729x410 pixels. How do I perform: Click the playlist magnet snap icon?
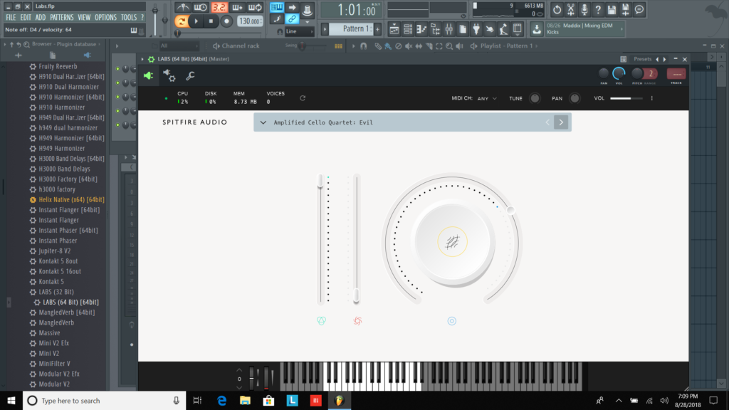pos(364,46)
